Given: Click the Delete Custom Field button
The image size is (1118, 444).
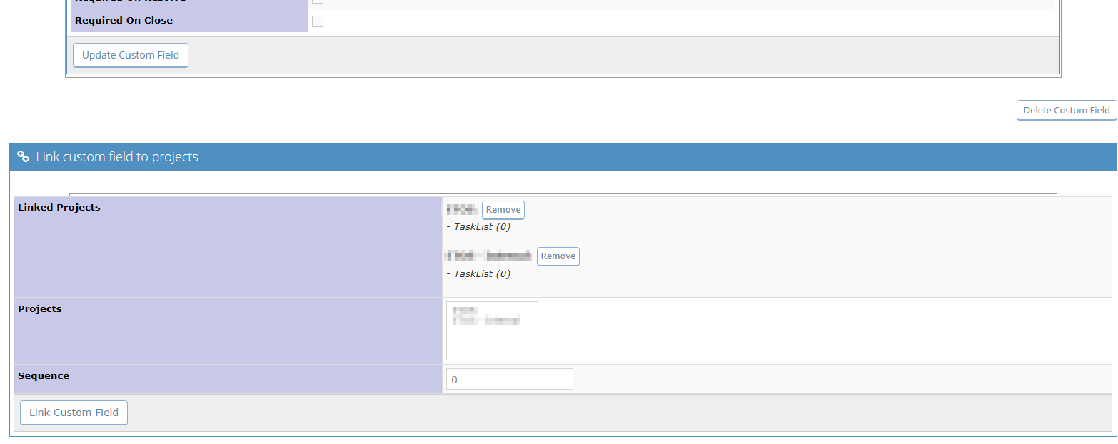Looking at the screenshot, I should 1066,110.
